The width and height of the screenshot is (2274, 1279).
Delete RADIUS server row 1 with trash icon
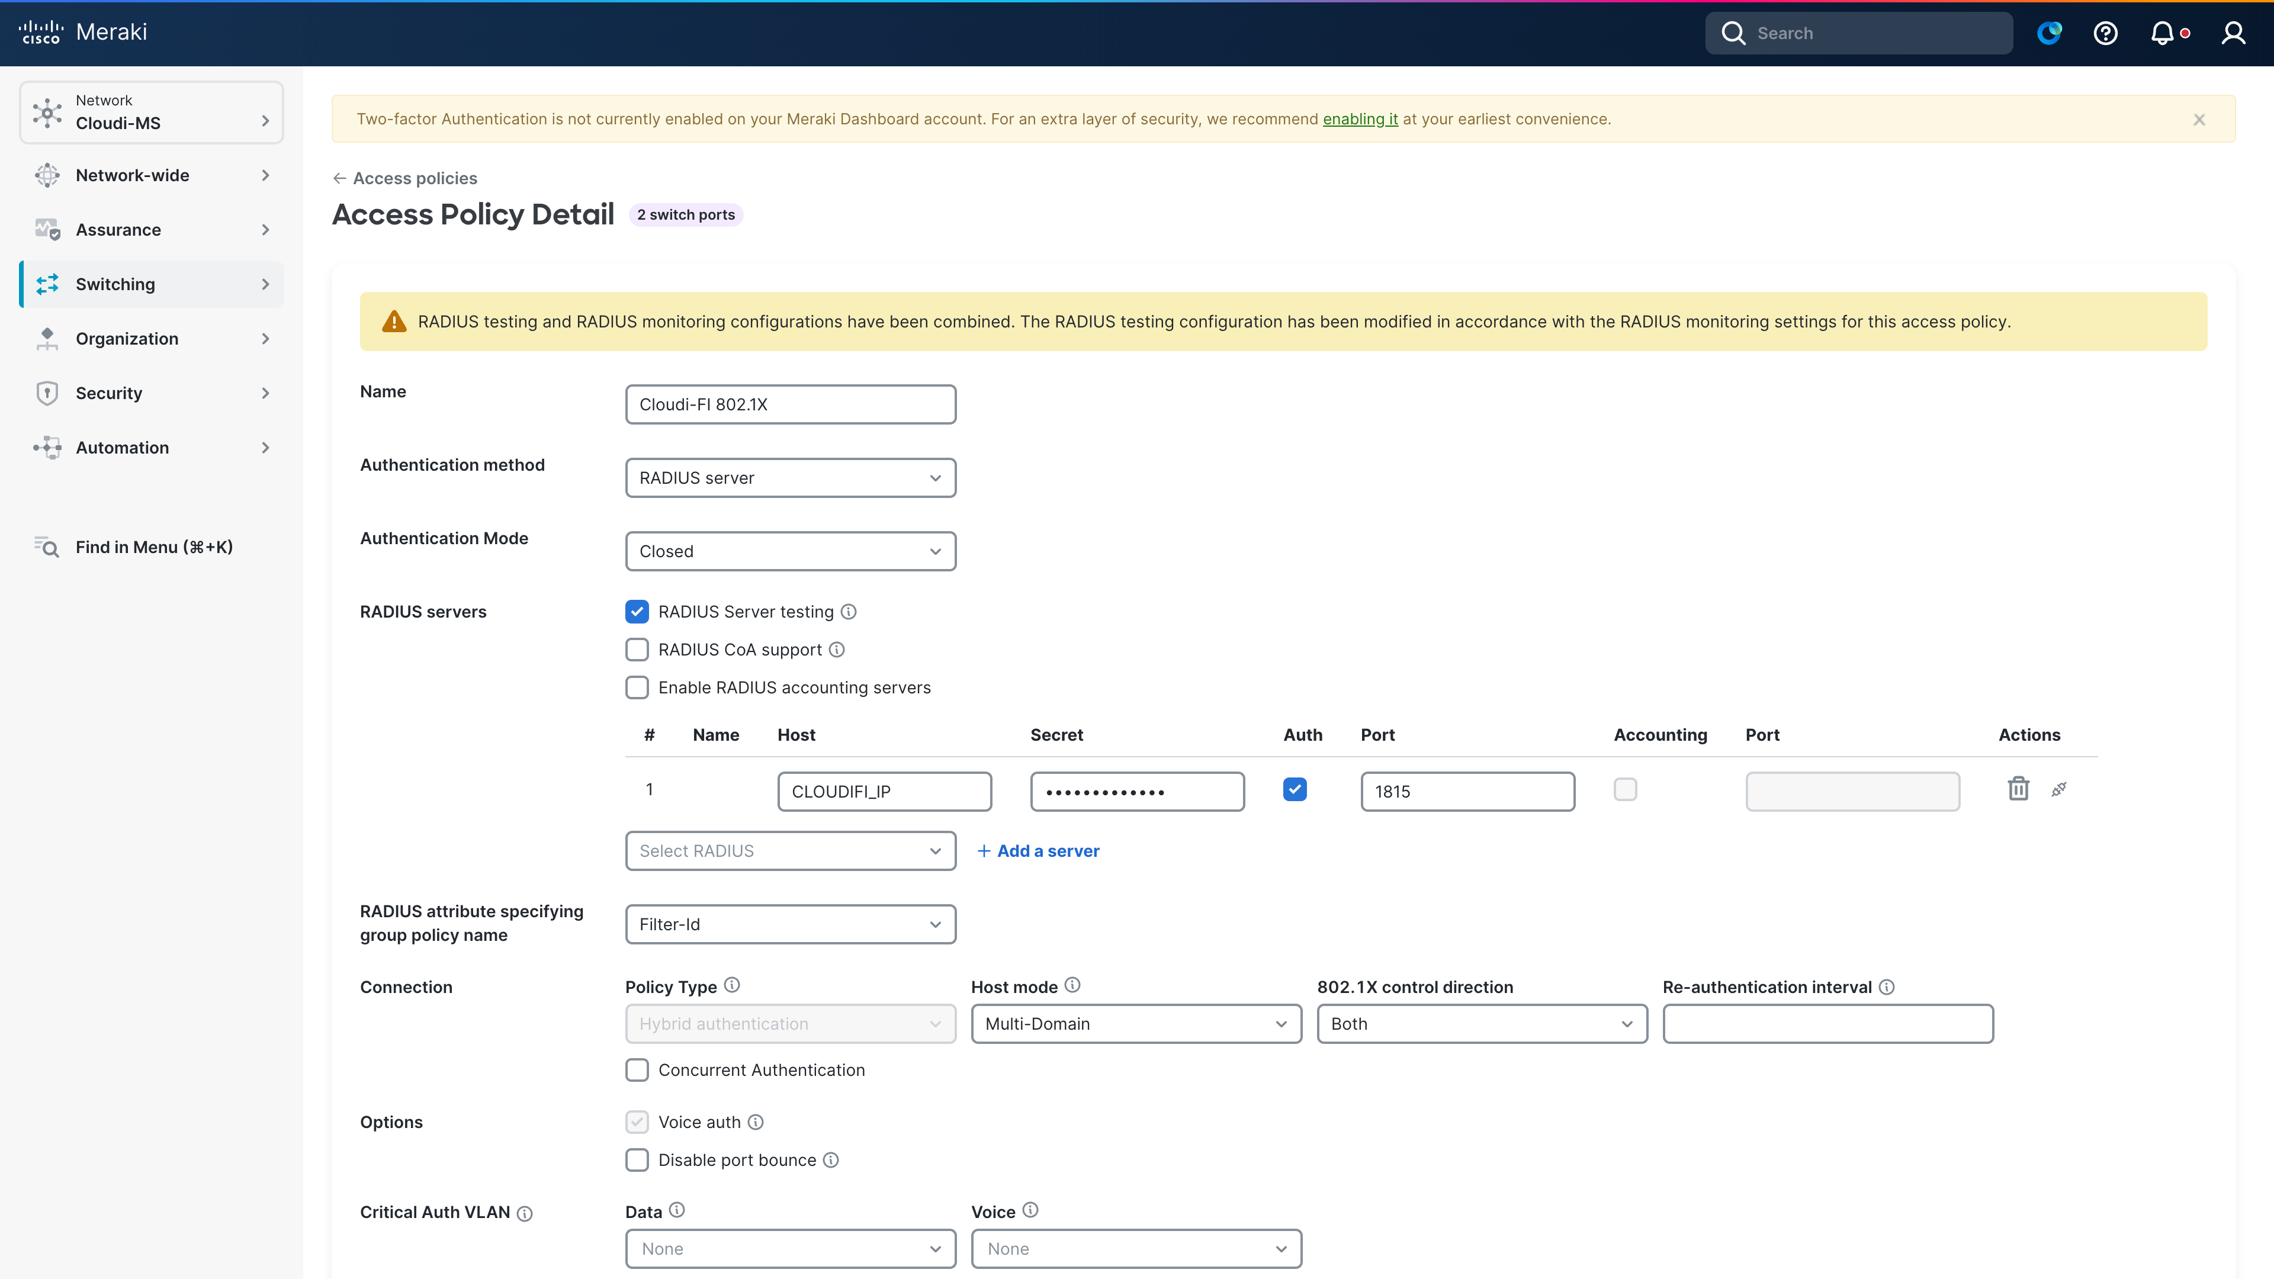[x=2018, y=788]
